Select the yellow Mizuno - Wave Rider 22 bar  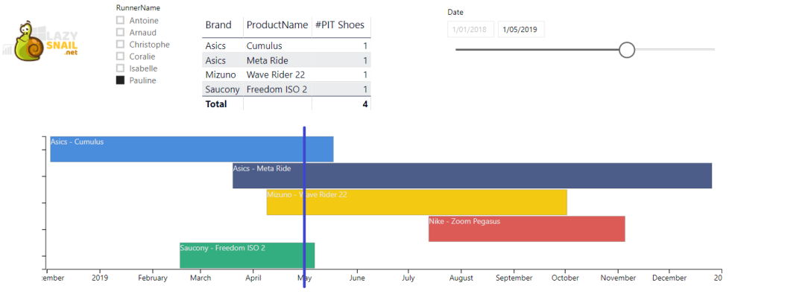click(x=417, y=202)
